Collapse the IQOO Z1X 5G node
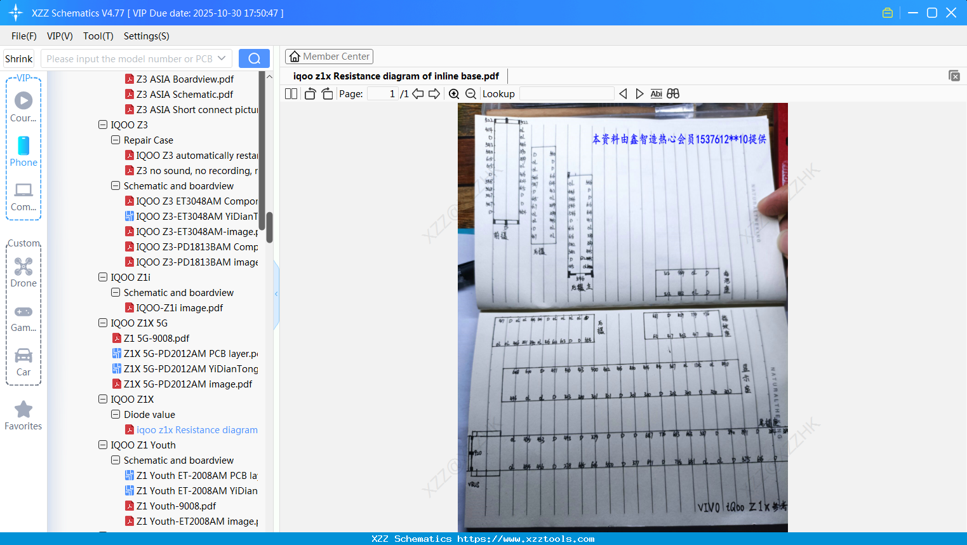Screen dimensions: 967x545 103,323
